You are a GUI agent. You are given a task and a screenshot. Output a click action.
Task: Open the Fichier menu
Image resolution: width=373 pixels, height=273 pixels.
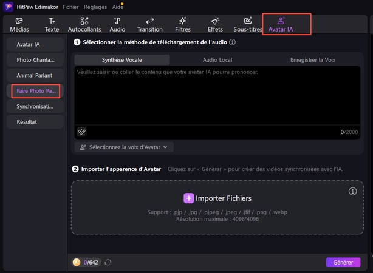click(70, 6)
